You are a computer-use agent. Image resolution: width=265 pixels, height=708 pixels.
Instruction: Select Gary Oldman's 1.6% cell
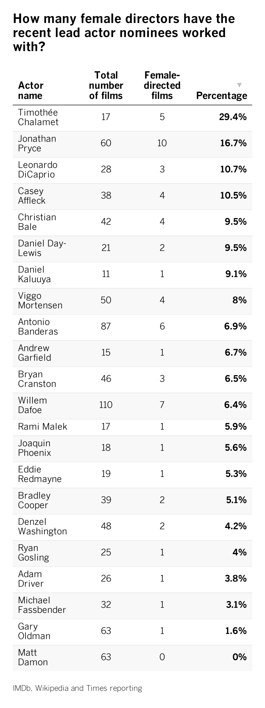tap(236, 631)
